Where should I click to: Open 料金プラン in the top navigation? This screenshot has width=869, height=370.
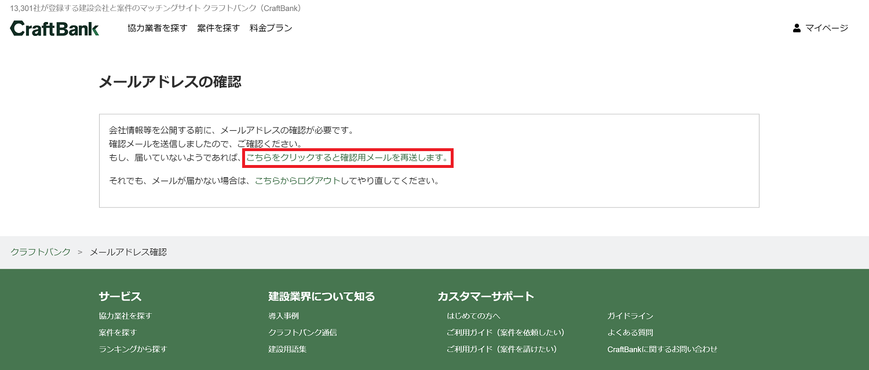click(x=270, y=27)
